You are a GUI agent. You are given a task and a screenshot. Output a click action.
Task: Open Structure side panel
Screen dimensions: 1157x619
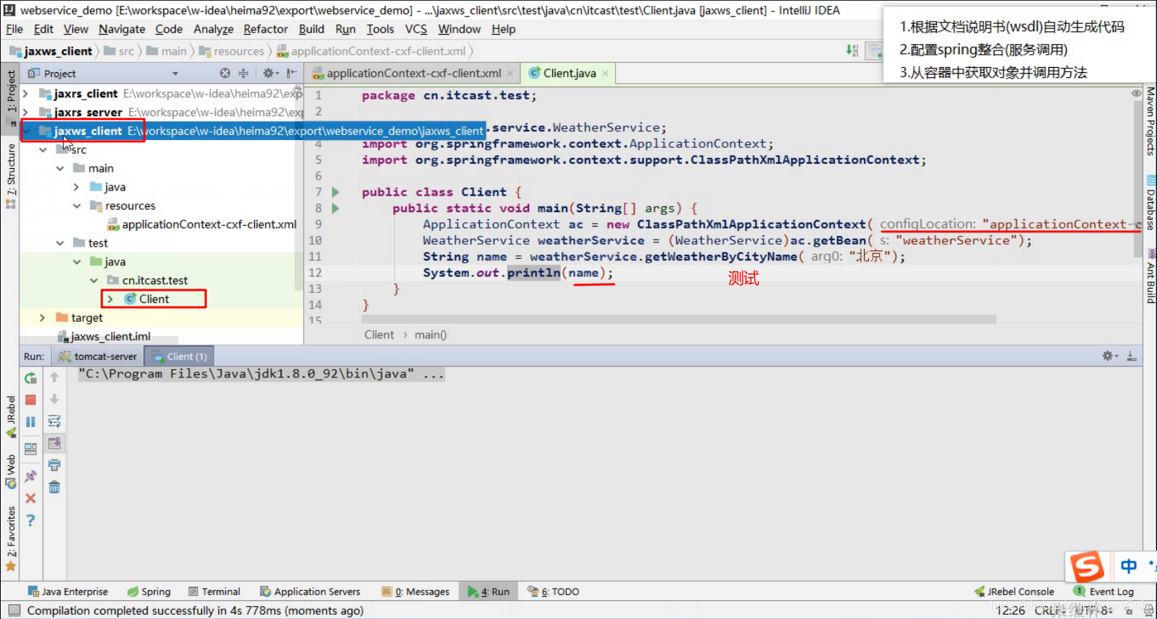(x=11, y=176)
